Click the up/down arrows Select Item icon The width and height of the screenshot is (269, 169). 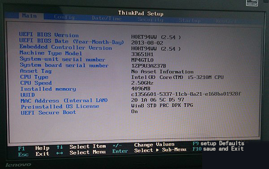[x=60, y=147]
